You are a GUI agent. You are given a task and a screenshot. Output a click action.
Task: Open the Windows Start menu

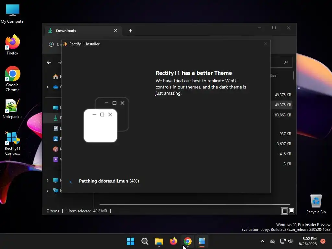pyautogui.click(x=130, y=241)
